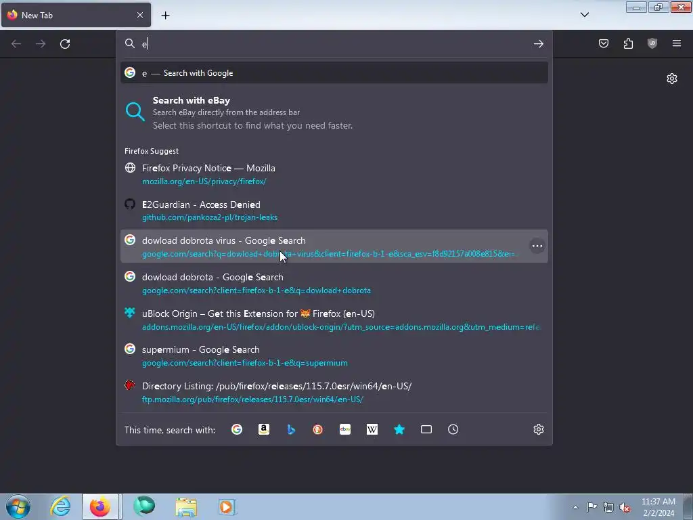
Task: Click the addons.mozilla.org ublock-origin URL
Action: point(341,327)
